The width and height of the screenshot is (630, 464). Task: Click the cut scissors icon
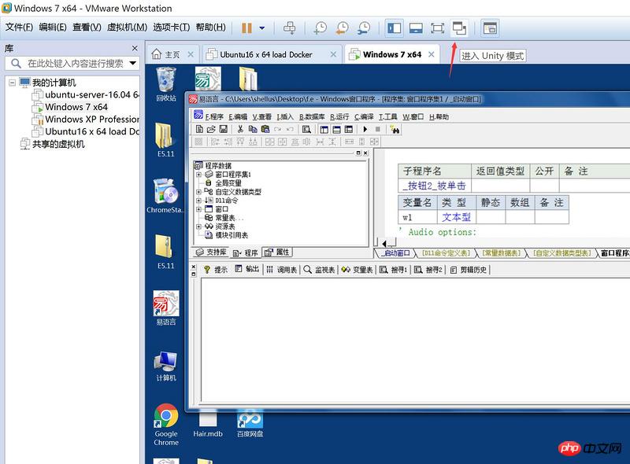[x=240, y=129]
